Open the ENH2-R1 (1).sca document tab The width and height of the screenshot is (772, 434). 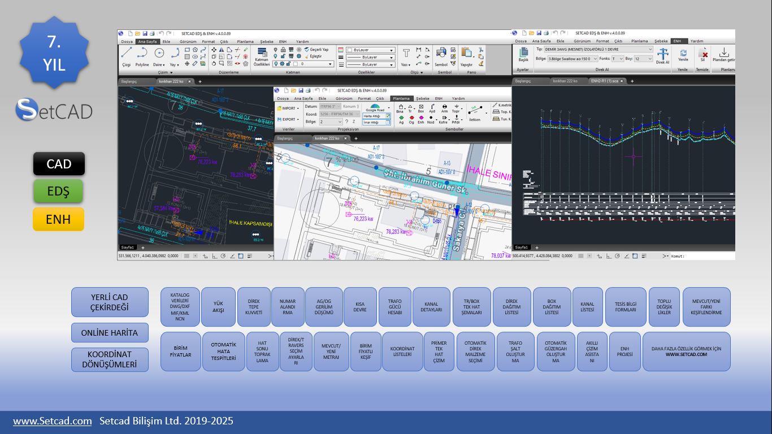pos(606,81)
